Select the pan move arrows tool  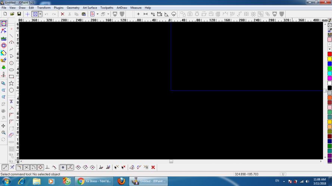point(4,126)
